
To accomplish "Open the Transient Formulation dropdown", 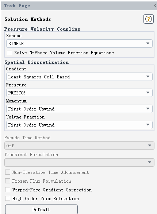I will click(x=79, y=162).
